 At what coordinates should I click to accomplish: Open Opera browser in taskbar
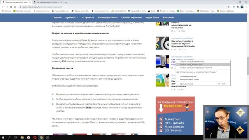[x=35, y=137]
